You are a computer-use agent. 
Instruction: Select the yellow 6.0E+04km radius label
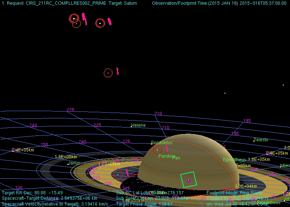coord(246,186)
